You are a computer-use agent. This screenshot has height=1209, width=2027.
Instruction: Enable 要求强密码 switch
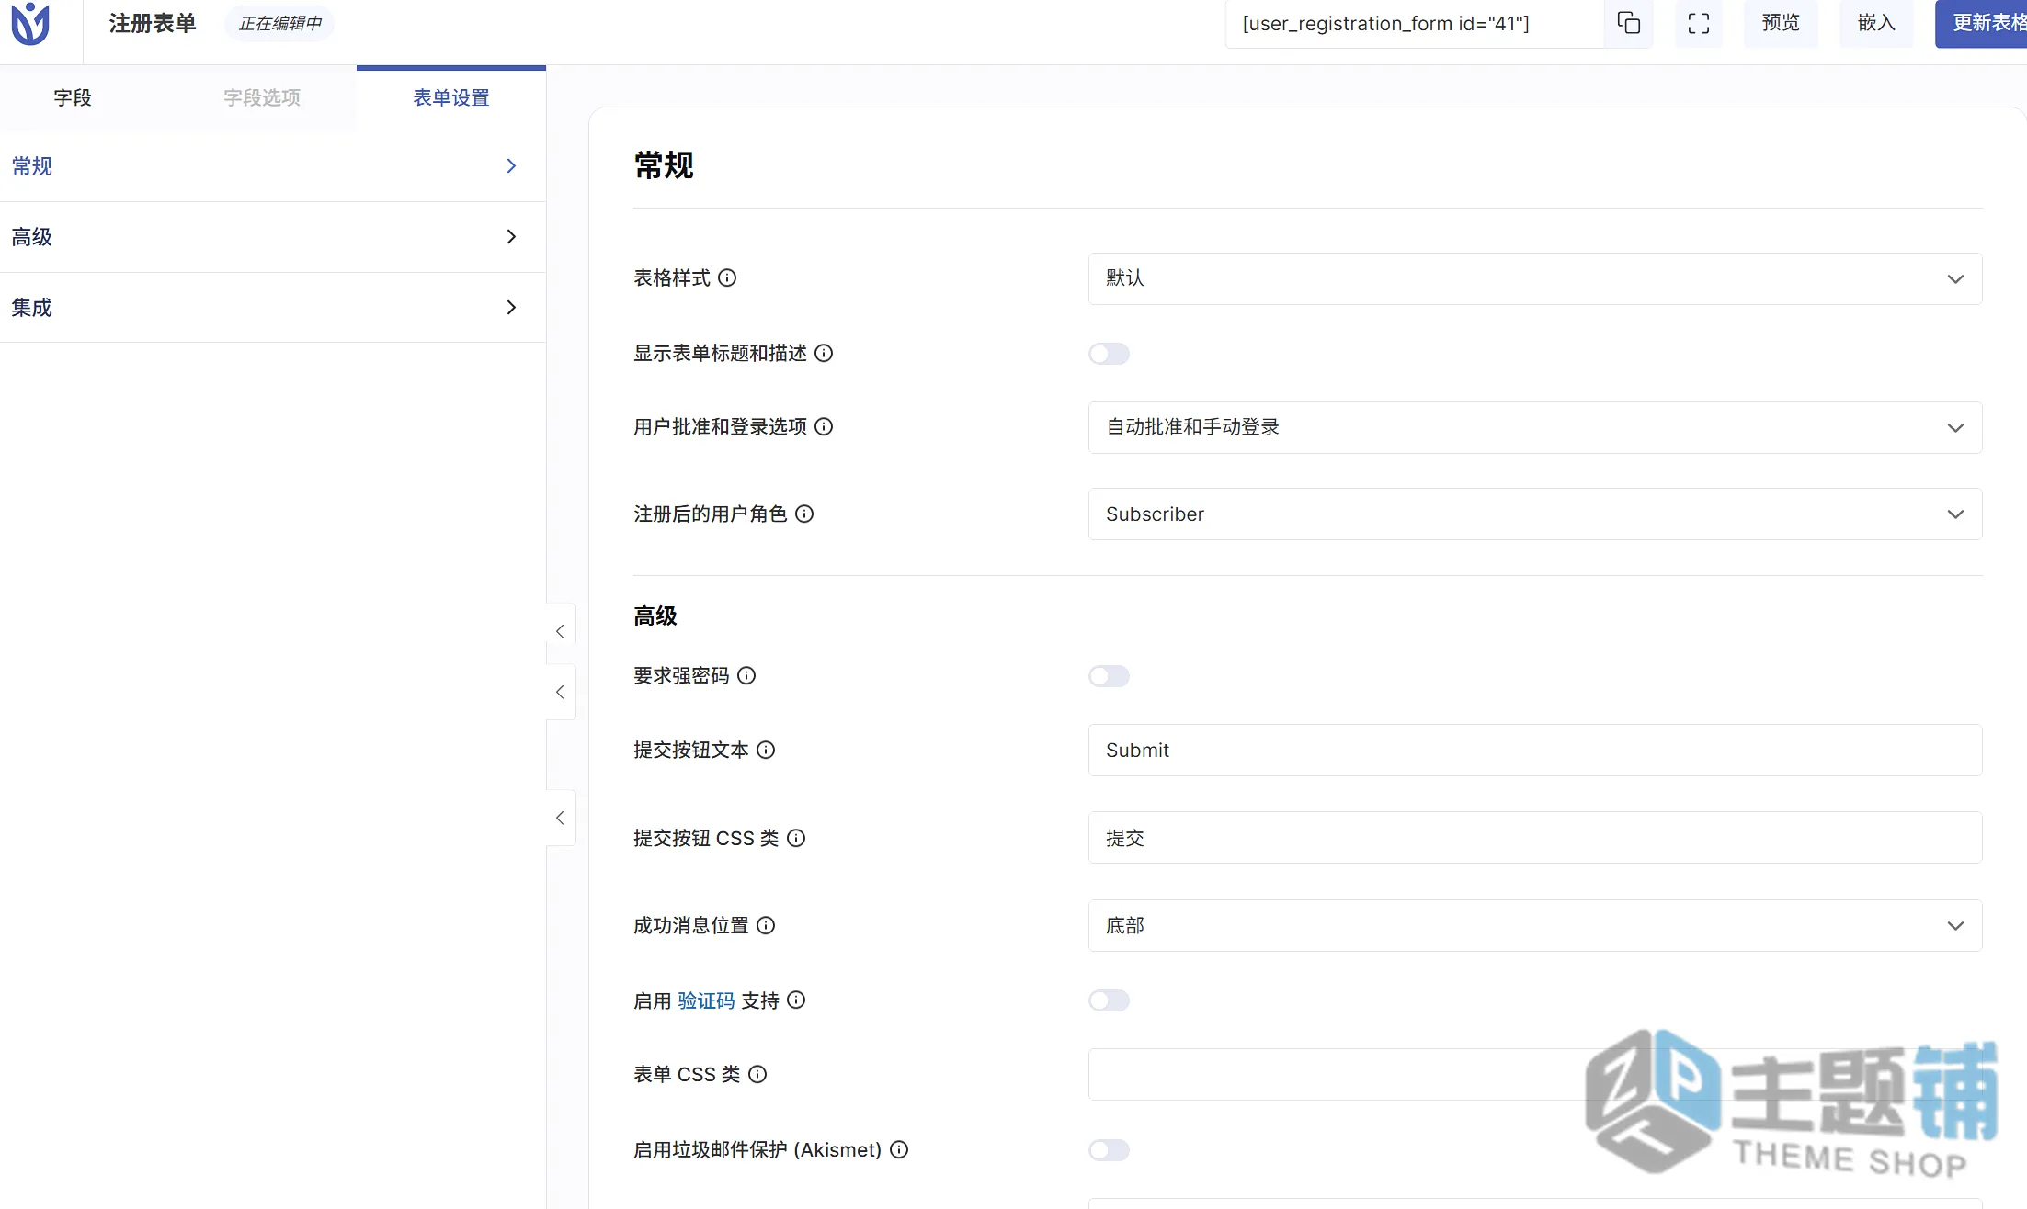[x=1109, y=676]
